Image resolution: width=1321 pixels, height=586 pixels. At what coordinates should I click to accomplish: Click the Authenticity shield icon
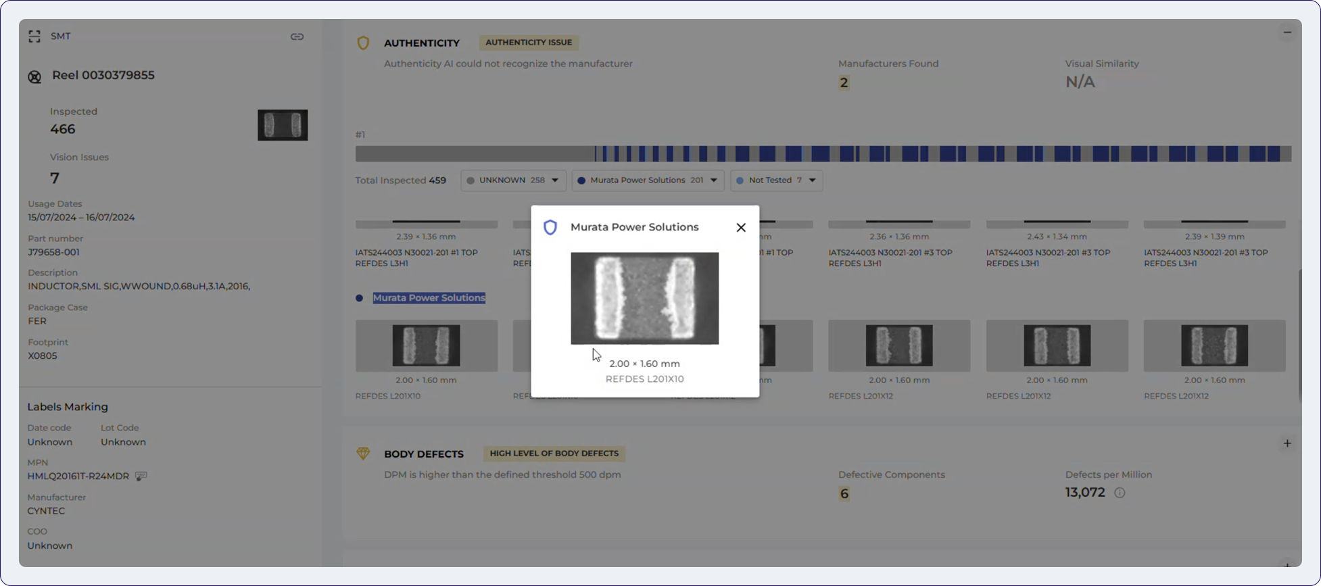pos(363,43)
